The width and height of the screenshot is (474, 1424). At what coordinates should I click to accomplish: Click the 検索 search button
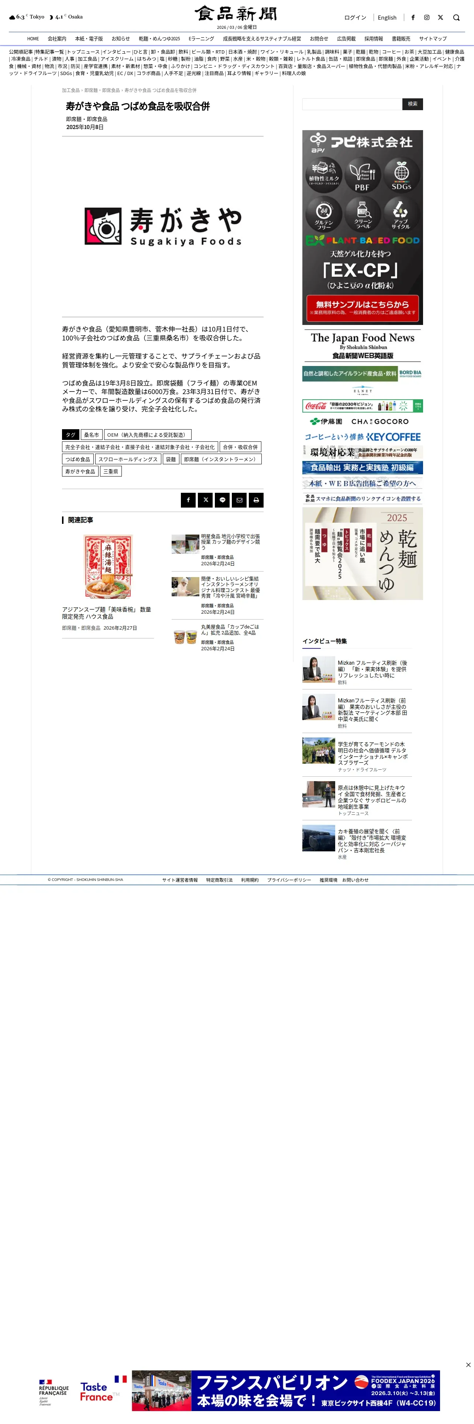(x=413, y=104)
